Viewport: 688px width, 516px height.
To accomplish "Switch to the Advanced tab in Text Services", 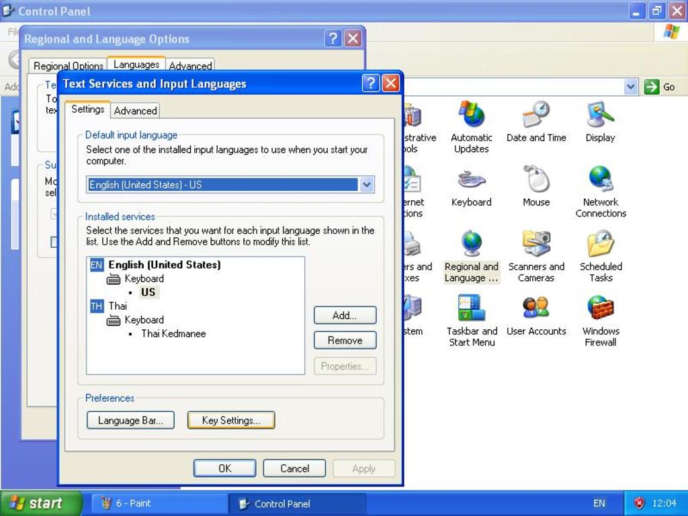I will [135, 110].
